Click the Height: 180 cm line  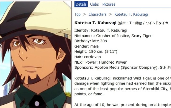coord(96,52)
